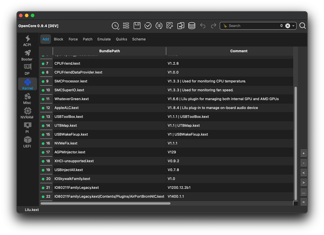Click the fan speed monitoring comment cell
324x235 pixels.
[230, 90]
